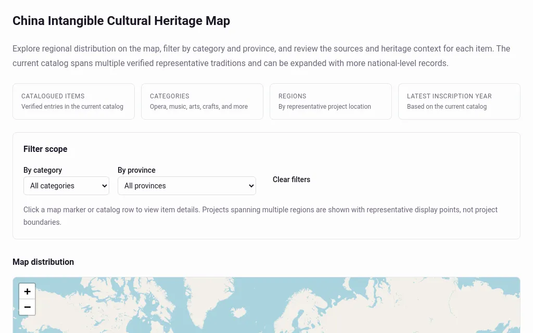Click Iceland on the map
The height and width of the screenshot is (333, 533).
click(x=239, y=312)
